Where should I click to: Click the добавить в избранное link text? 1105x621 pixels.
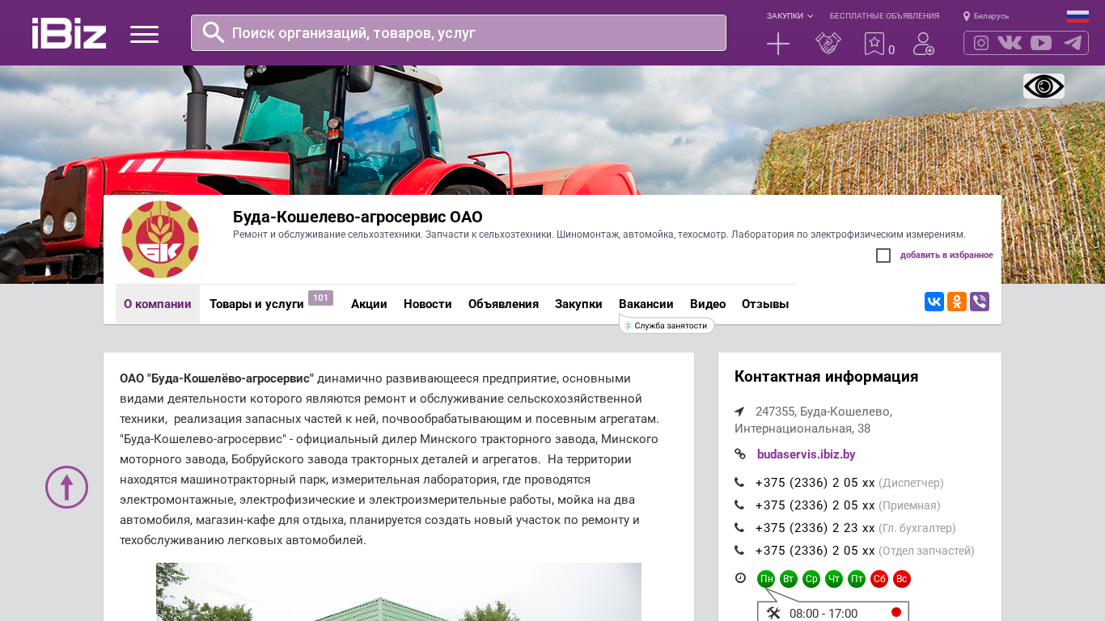[946, 256]
